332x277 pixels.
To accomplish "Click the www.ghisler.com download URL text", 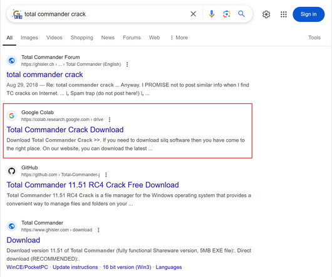I will [x=57, y=230].
